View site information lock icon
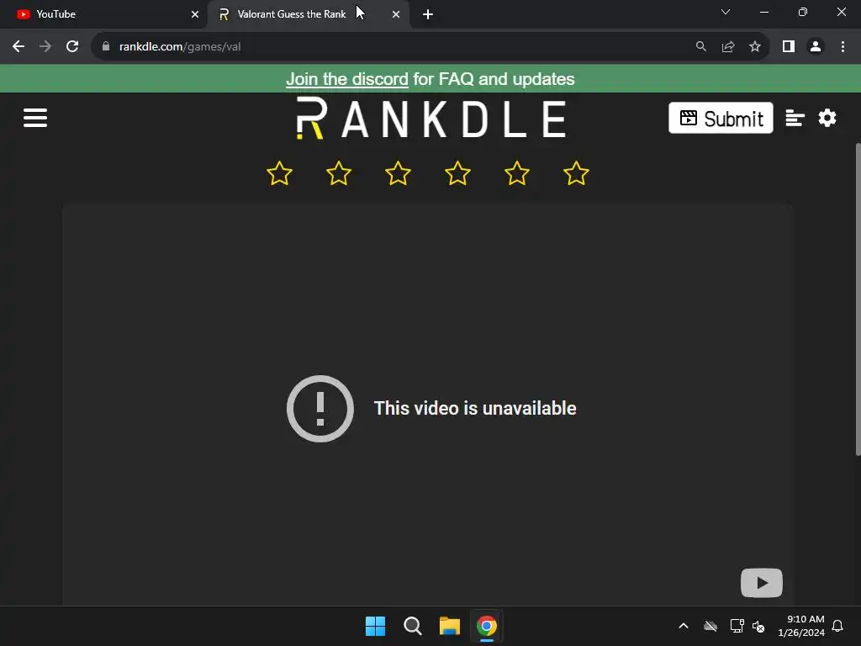This screenshot has width=861, height=646. (x=106, y=46)
